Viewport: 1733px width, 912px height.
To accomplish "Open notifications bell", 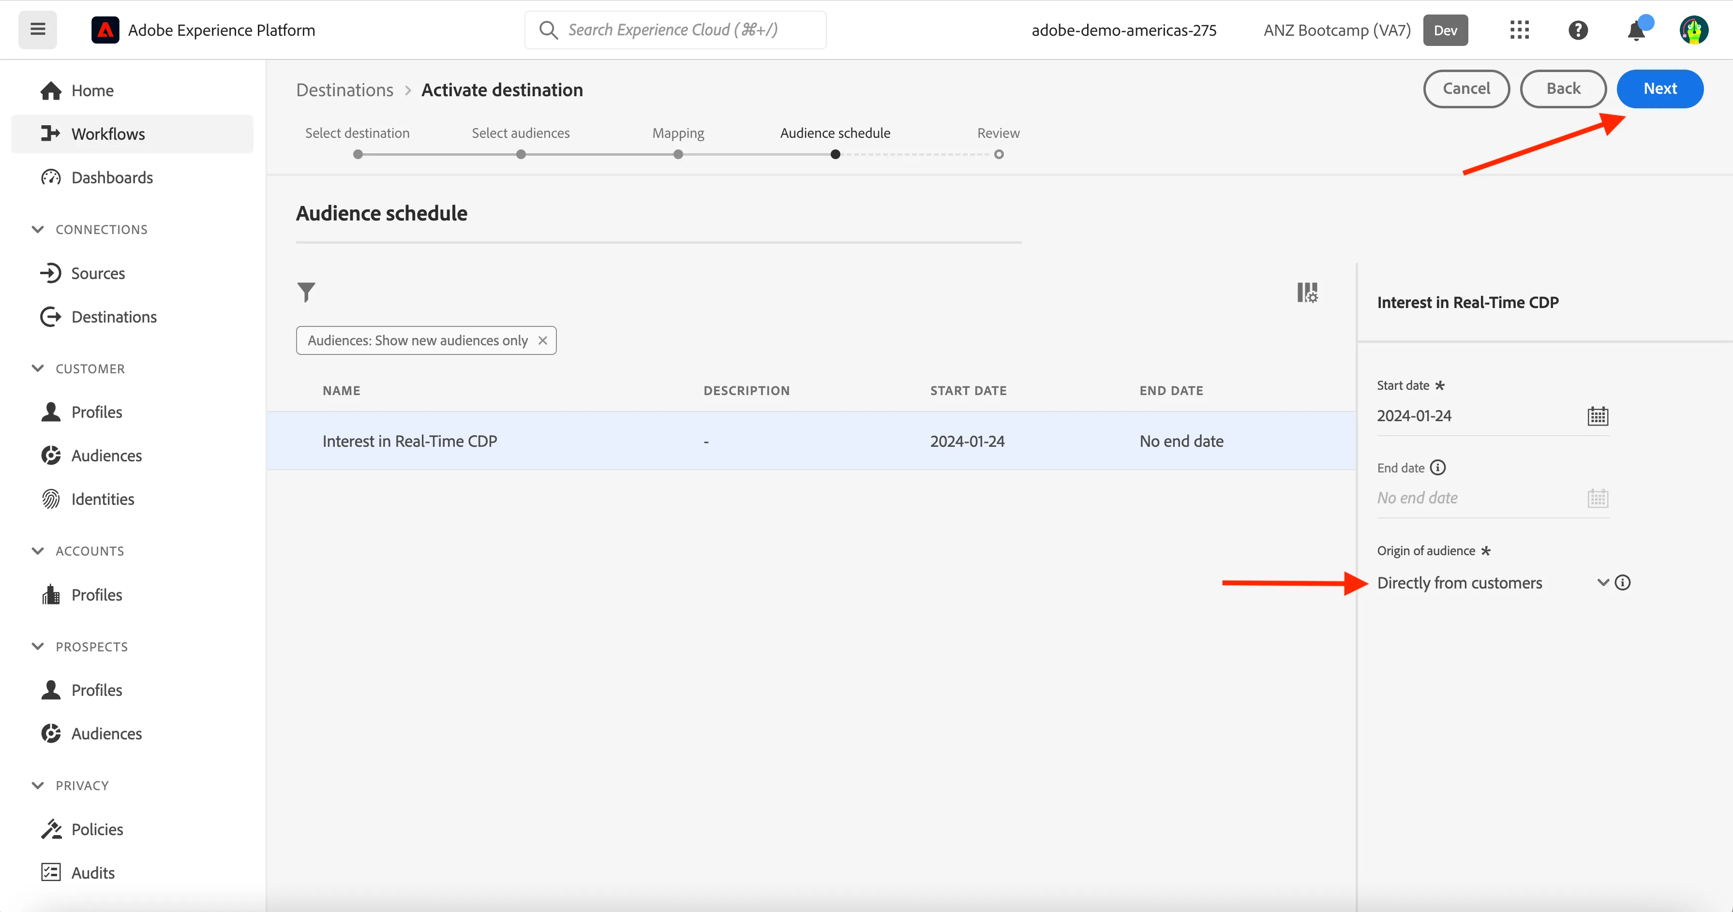I will click(1636, 30).
